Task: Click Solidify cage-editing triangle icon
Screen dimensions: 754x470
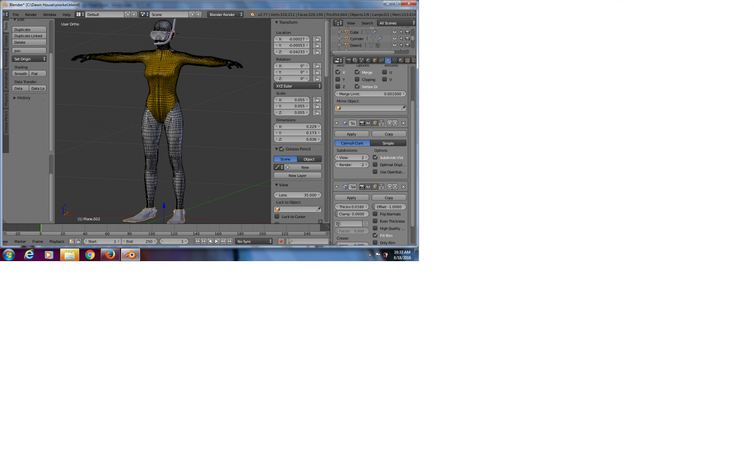Action: [x=381, y=187]
